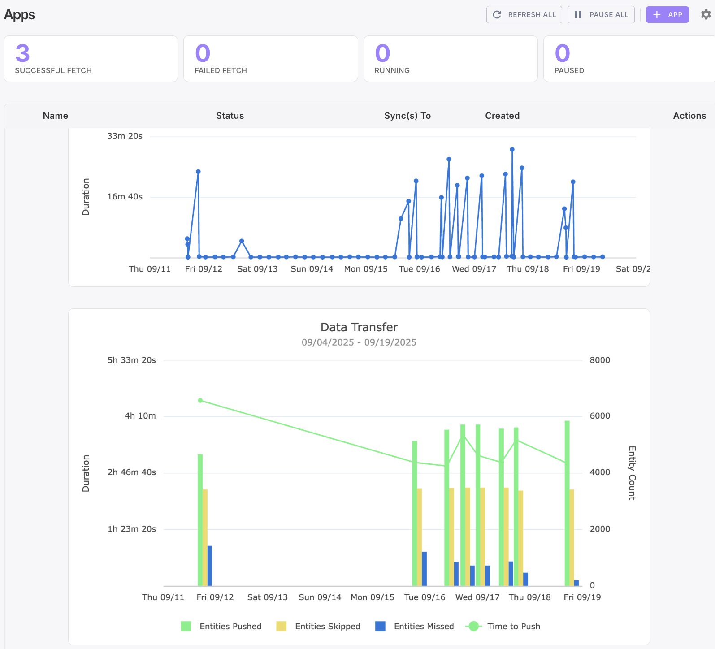Click the Apps page heading
Image resolution: width=715 pixels, height=649 pixels.
[x=19, y=15]
